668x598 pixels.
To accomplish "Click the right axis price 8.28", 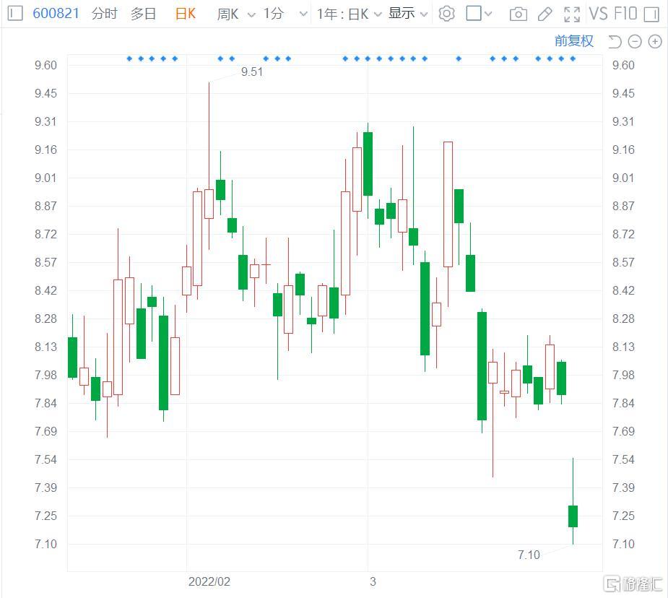I will coord(623,318).
